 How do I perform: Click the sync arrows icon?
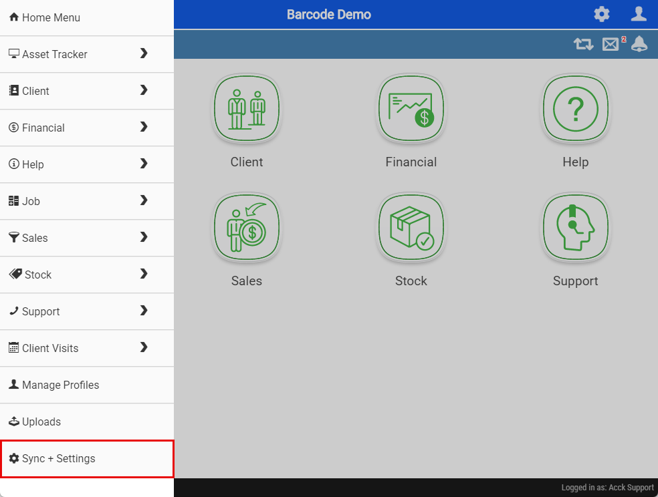583,44
